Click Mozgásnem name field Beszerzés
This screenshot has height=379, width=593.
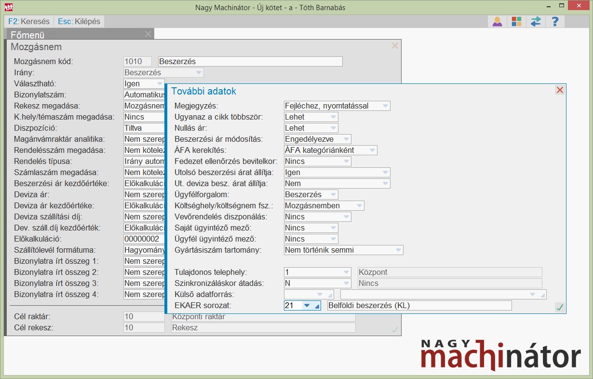[250, 62]
